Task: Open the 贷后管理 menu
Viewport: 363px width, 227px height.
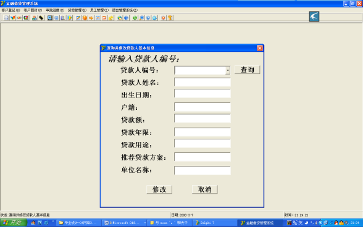Action: (x=77, y=10)
